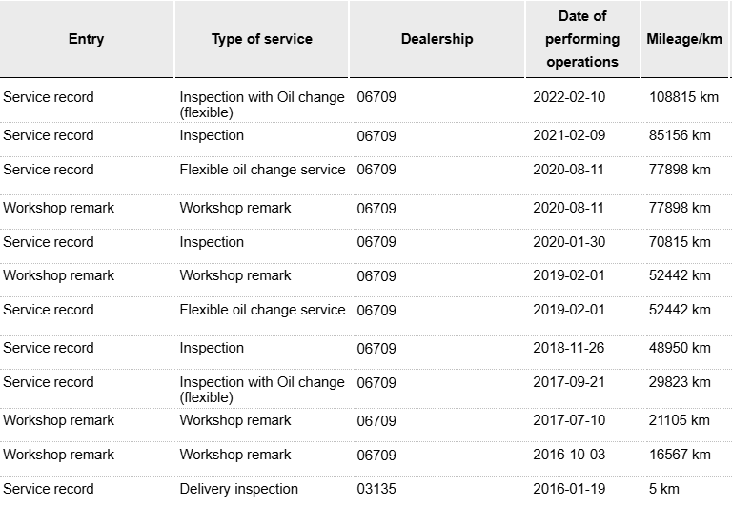Click the Date of performing operations header
732x507 pixels.
click(x=582, y=39)
